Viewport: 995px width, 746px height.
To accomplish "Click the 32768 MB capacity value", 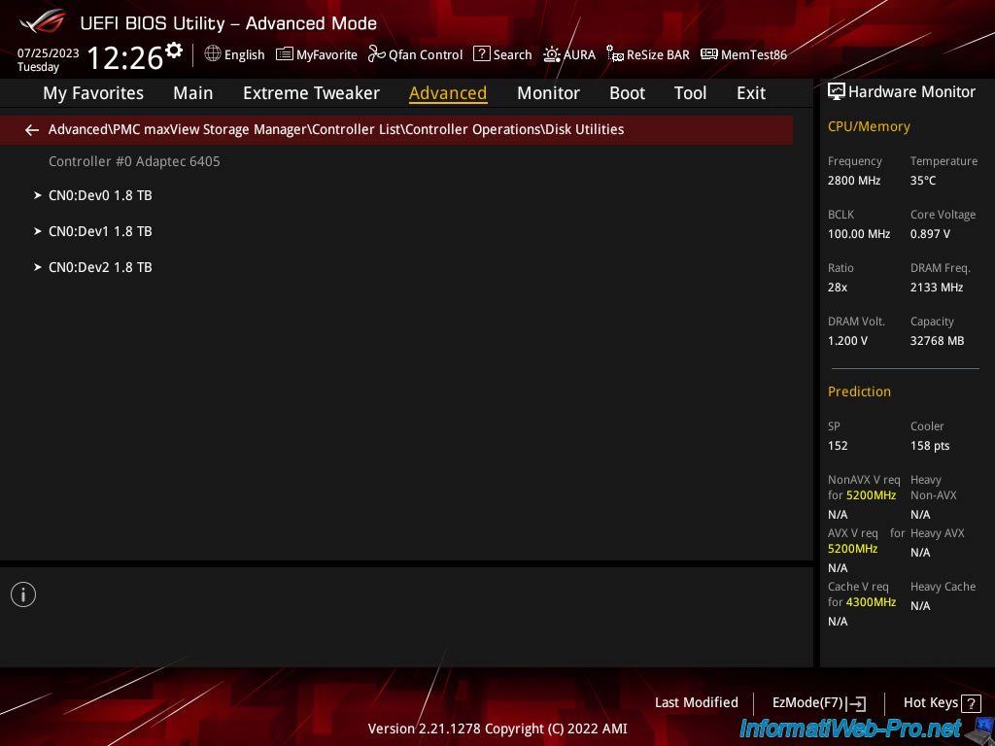I will (x=937, y=341).
